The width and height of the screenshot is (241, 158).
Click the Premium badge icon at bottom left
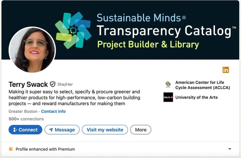11,149
